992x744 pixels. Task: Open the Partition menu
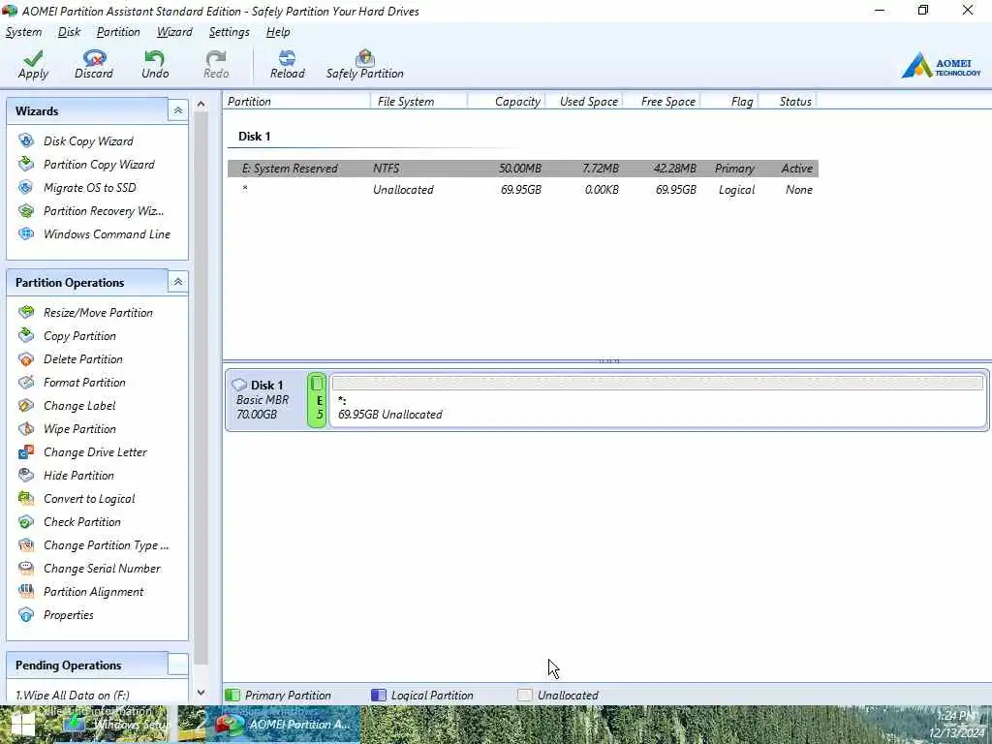pyautogui.click(x=118, y=32)
